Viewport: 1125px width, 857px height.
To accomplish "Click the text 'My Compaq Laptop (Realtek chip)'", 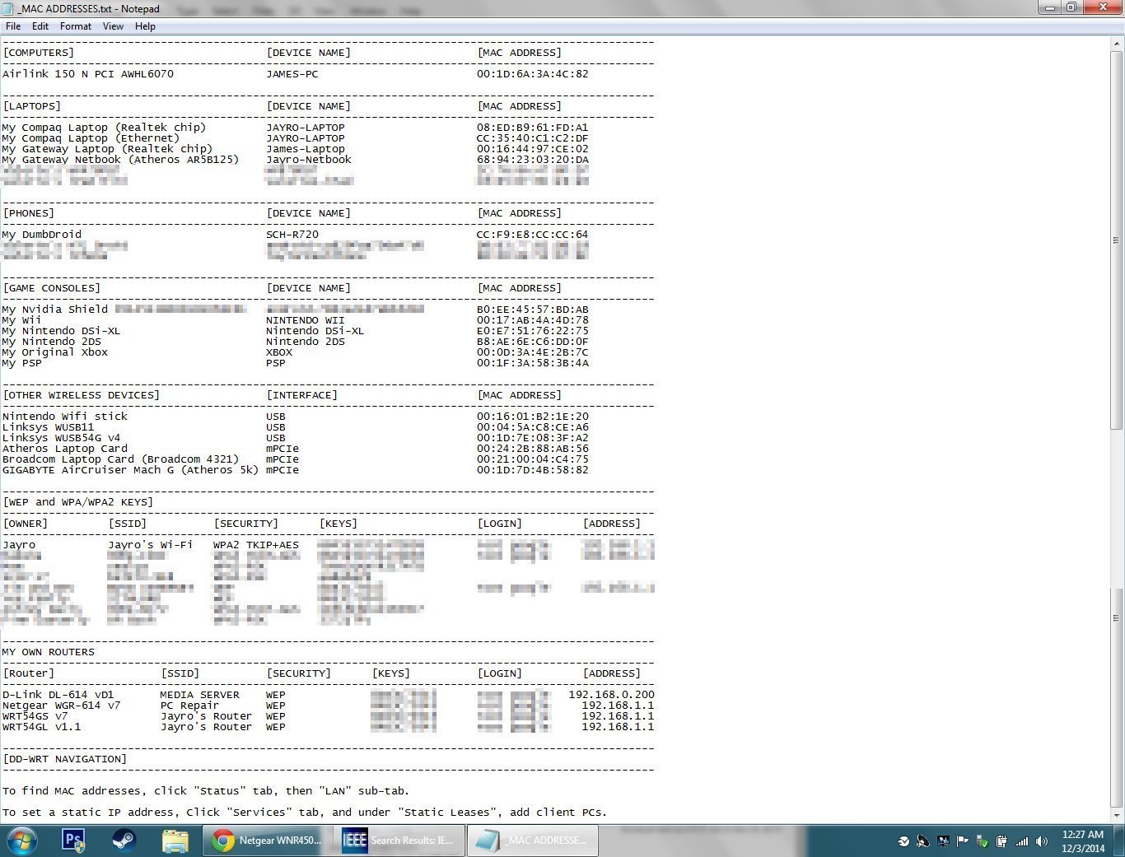I will [x=104, y=128].
